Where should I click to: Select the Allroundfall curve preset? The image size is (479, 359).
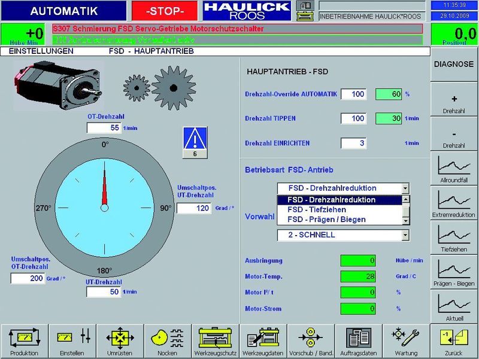click(454, 168)
